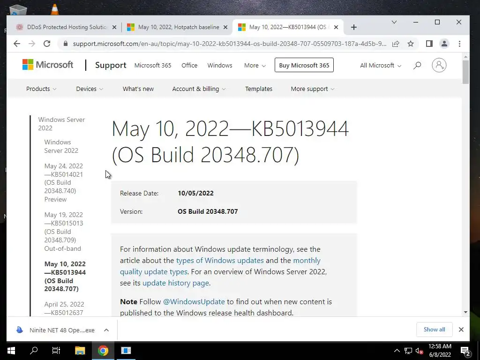Open May 24, 2022 KB5014021 Preview entry

pos(64,182)
